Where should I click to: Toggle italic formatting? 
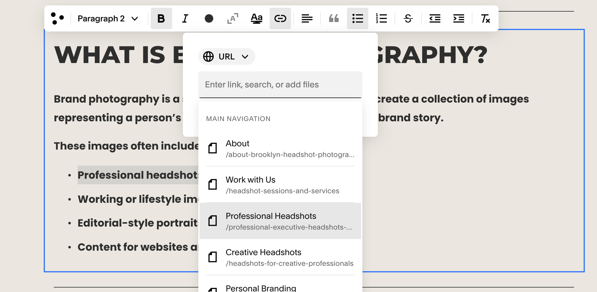[185, 18]
